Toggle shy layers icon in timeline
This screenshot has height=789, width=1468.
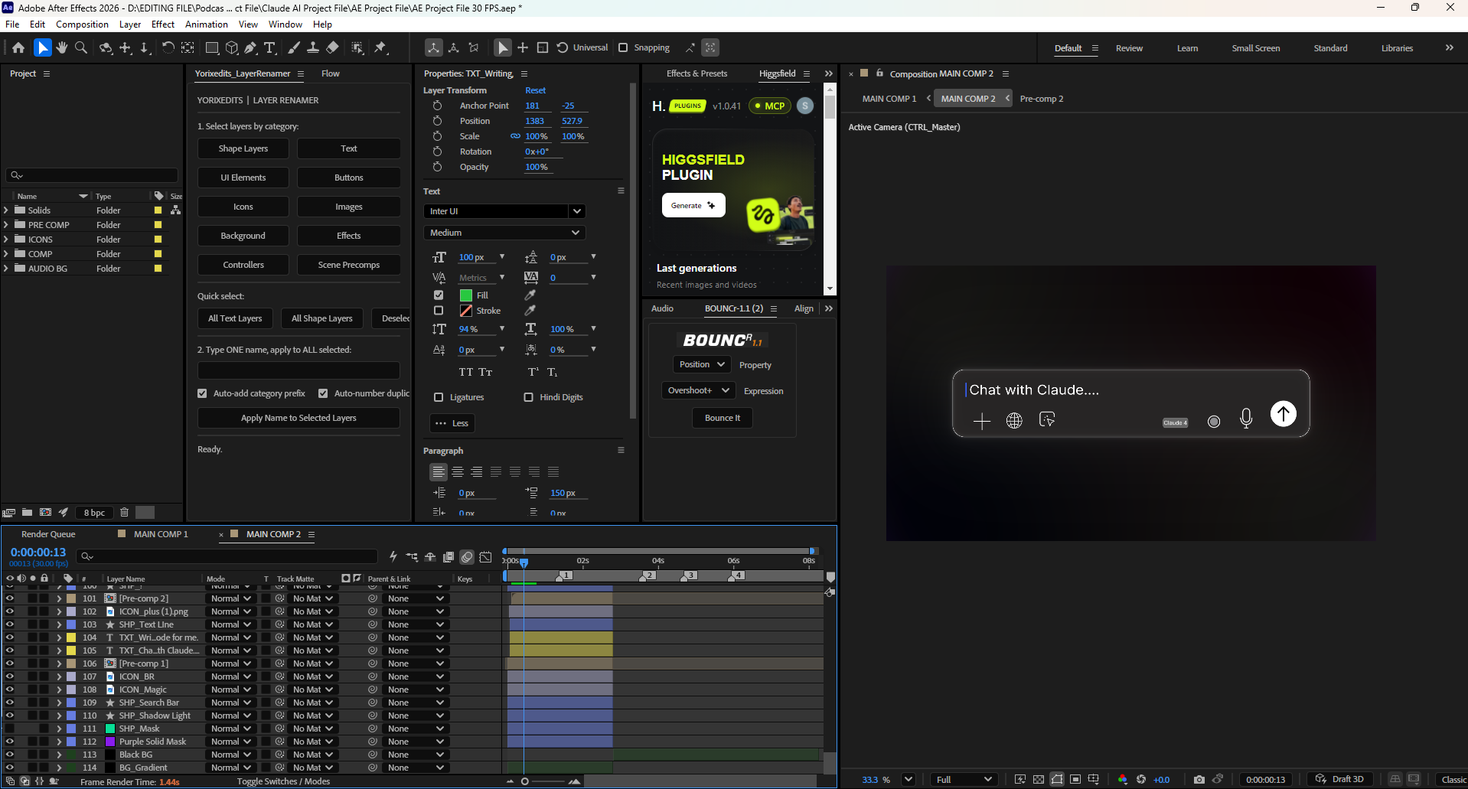tap(430, 556)
